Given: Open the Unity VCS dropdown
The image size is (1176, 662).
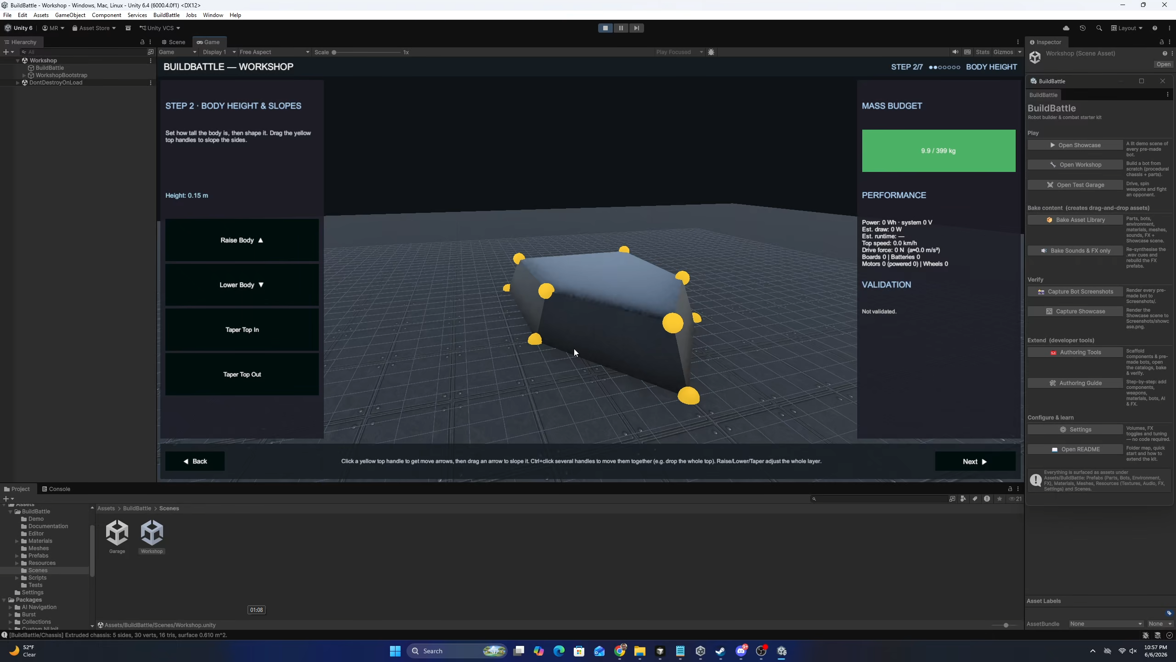Looking at the screenshot, I should click(160, 28).
